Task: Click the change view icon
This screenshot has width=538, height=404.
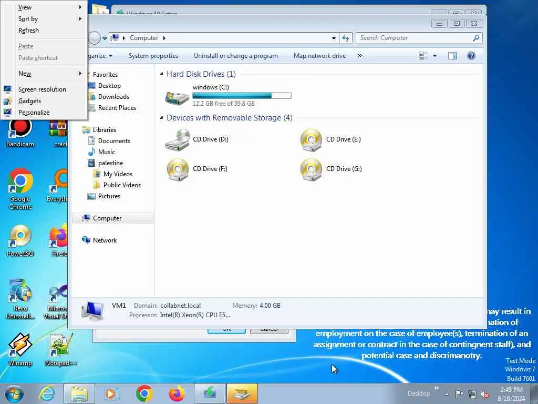Action: point(424,56)
